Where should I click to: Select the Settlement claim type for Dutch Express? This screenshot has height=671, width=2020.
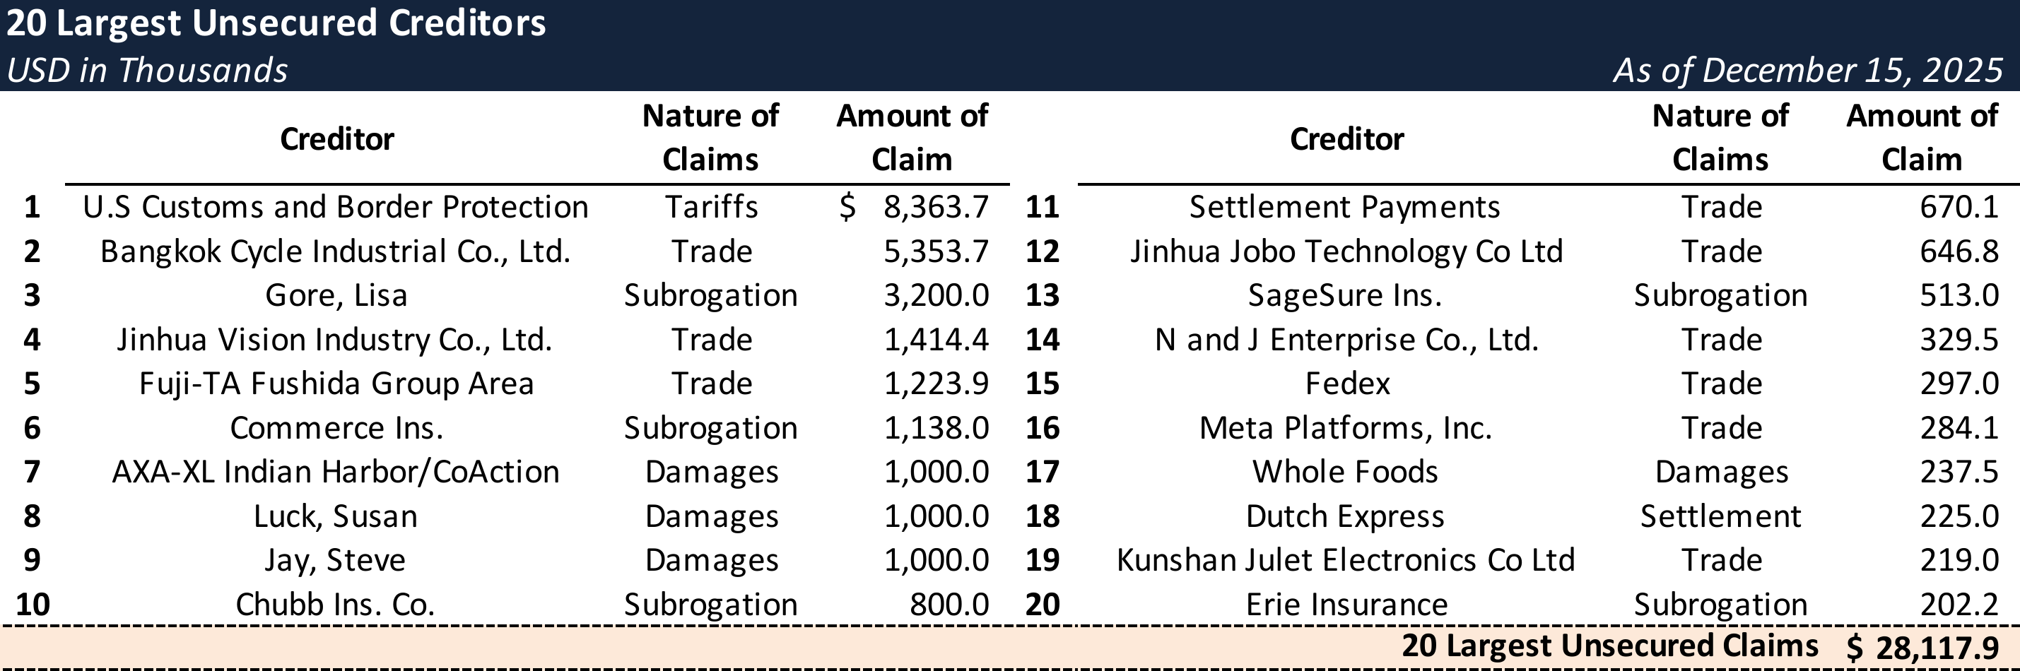1720,516
